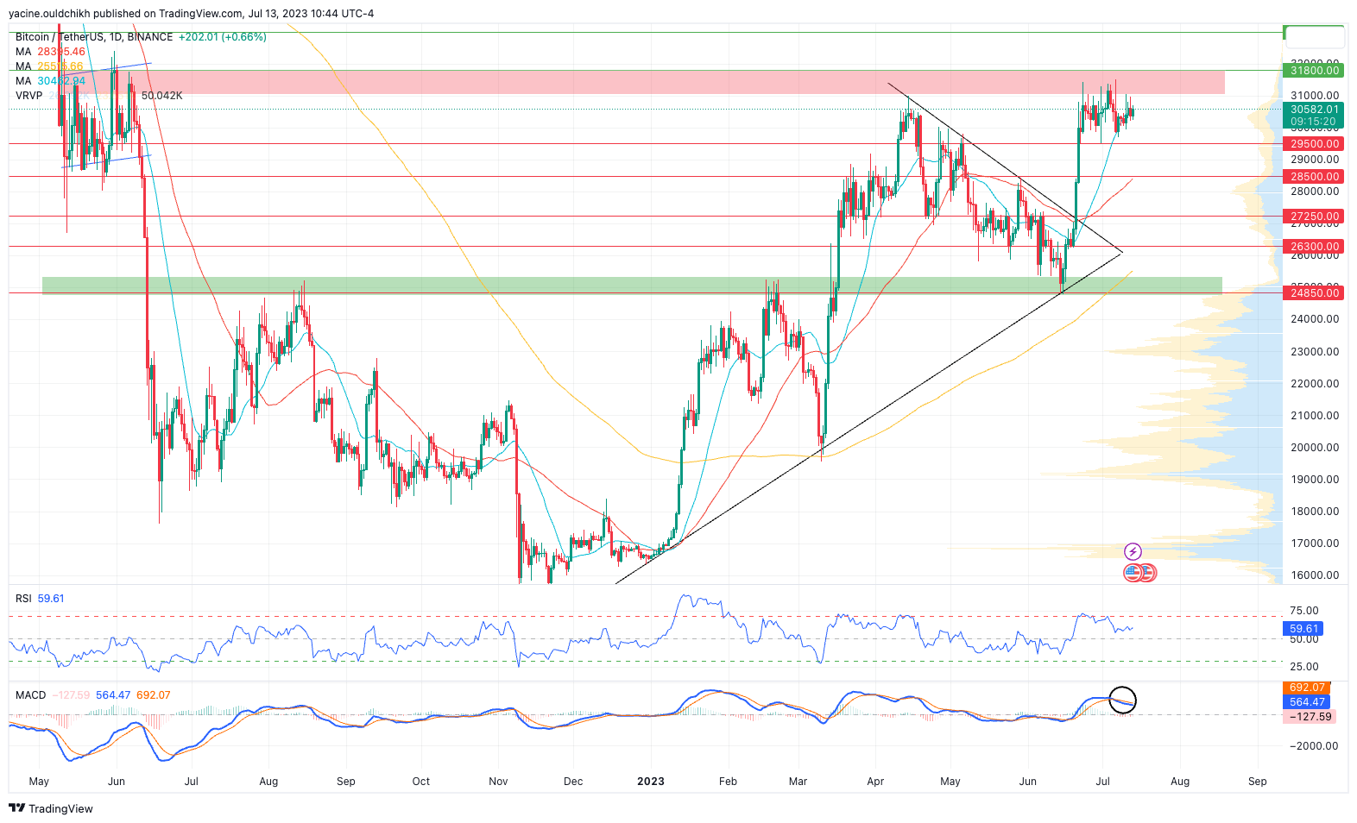The height and width of the screenshot is (823, 1357).
Task: Click the 75.00 RSI axis value
Action: click(x=1304, y=611)
